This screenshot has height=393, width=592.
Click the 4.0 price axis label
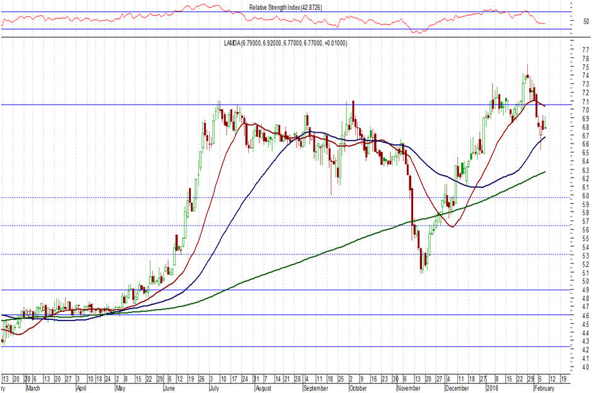coord(586,367)
